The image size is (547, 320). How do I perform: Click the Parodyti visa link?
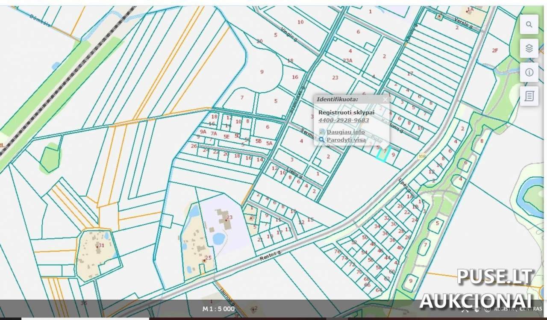point(346,140)
